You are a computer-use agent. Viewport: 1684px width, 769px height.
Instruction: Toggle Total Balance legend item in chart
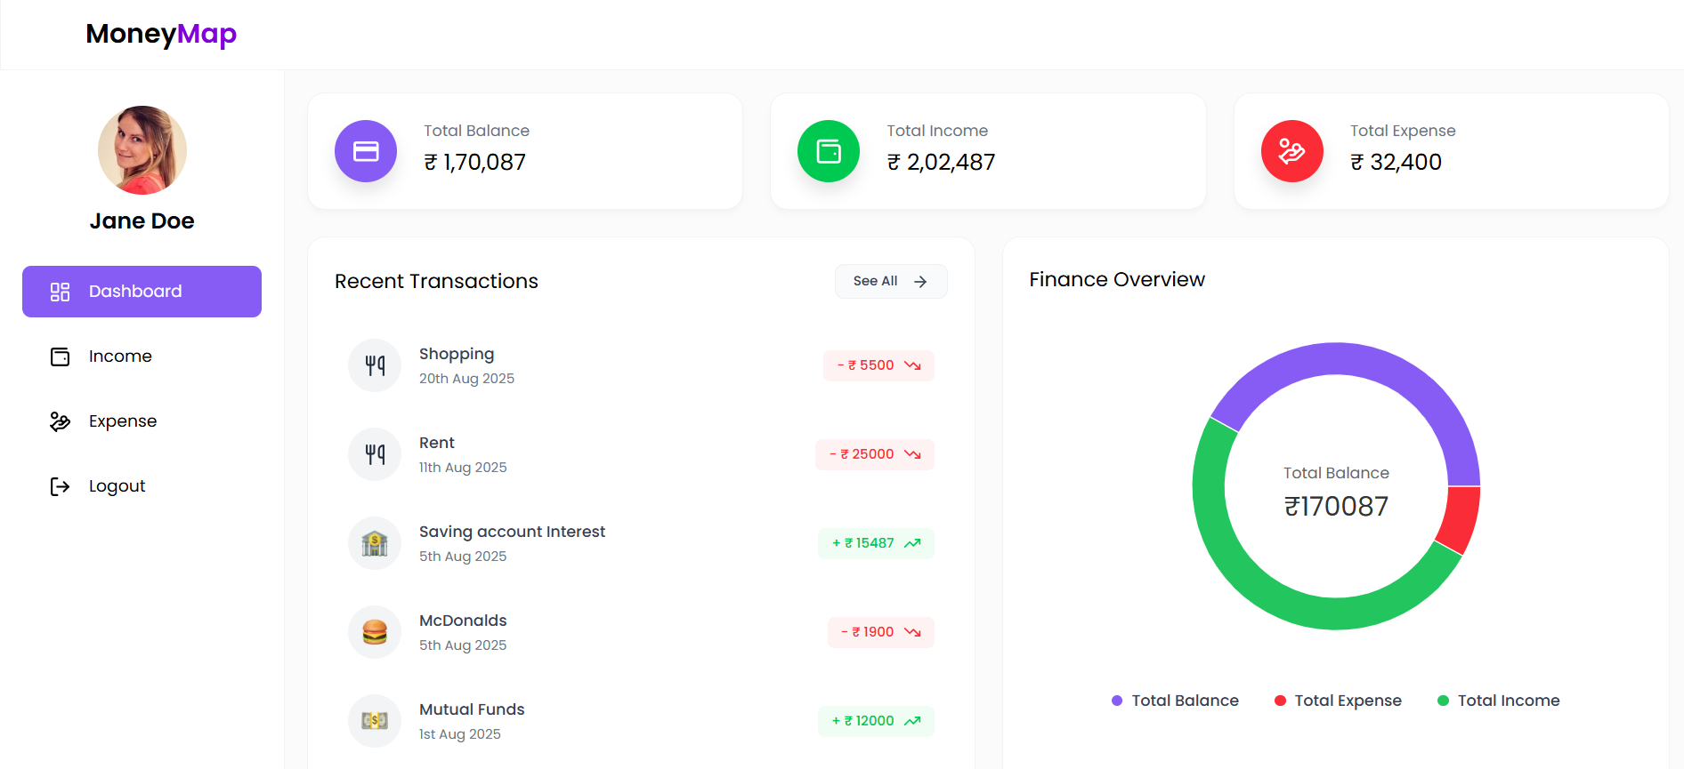[x=1175, y=701]
